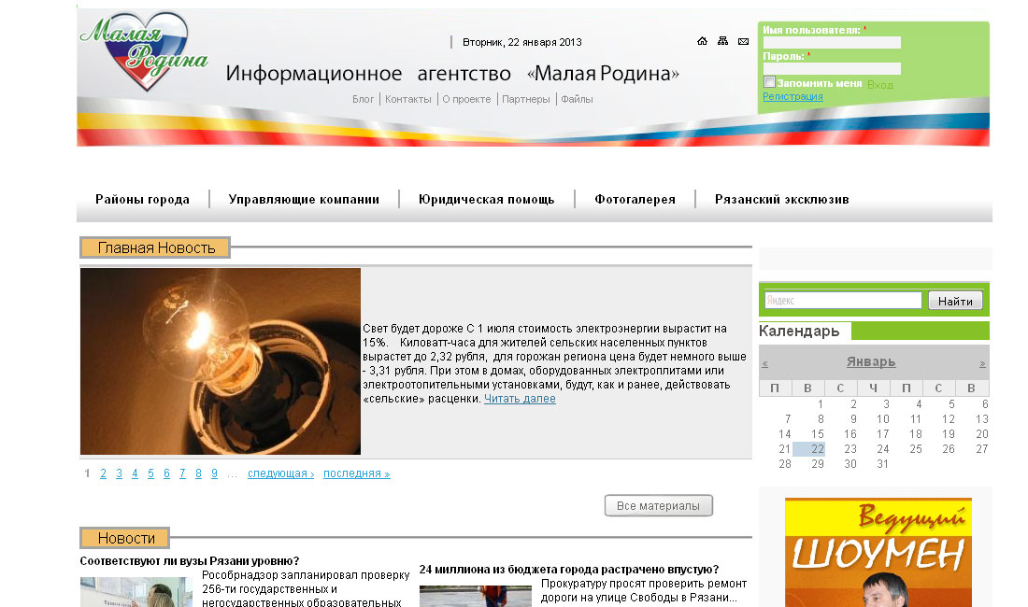Click the Малая Родина heart logo
The width and height of the screenshot is (1028, 607).
[144, 51]
